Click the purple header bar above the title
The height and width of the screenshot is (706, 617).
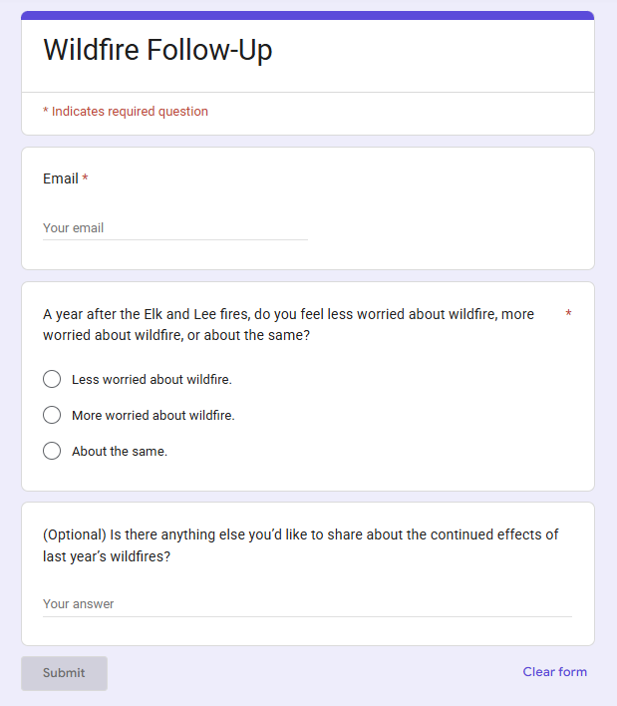[307, 15]
